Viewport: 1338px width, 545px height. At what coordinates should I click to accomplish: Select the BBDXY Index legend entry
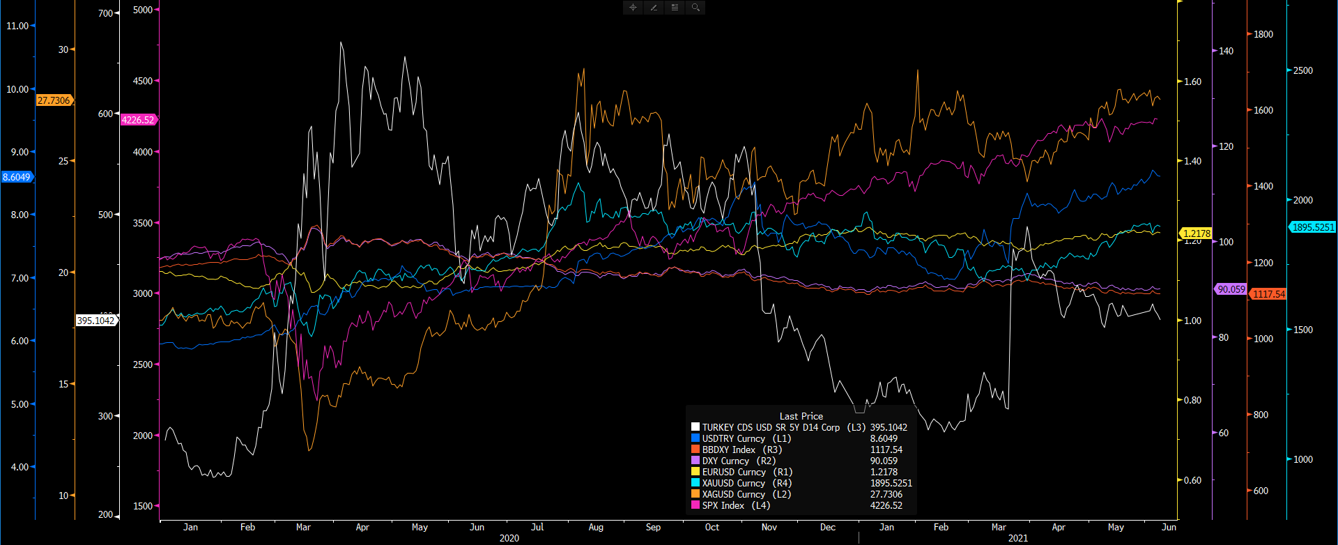coord(741,450)
